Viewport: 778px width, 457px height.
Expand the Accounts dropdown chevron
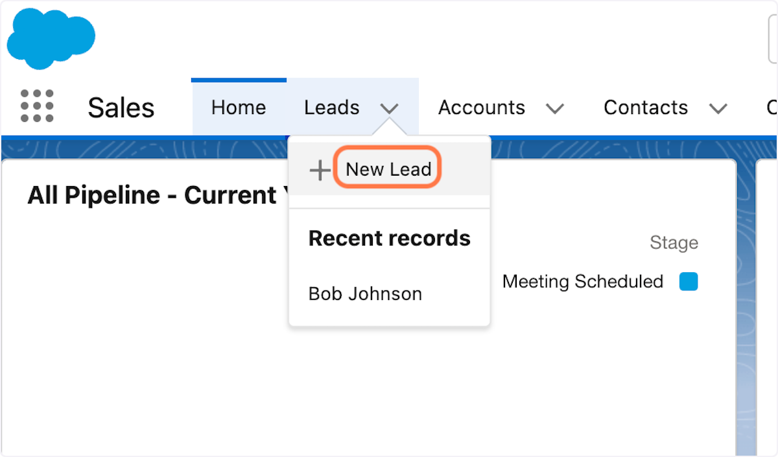555,108
